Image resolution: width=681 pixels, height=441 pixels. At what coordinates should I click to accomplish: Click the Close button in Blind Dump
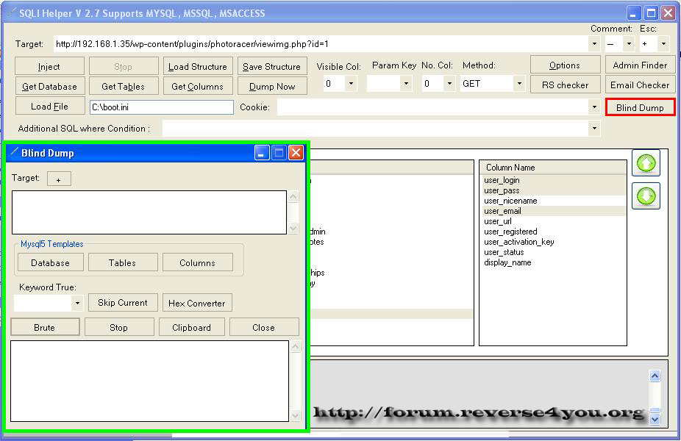click(264, 327)
